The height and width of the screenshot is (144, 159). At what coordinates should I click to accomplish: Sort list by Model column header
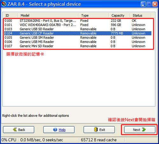[x=48, y=16]
